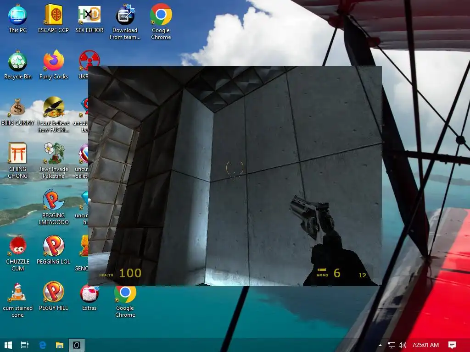Open the ESCAPE CCP mahjong tile icon
Image resolution: width=470 pixels, height=352 pixels.
pyautogui.click(x=53, y=18)
